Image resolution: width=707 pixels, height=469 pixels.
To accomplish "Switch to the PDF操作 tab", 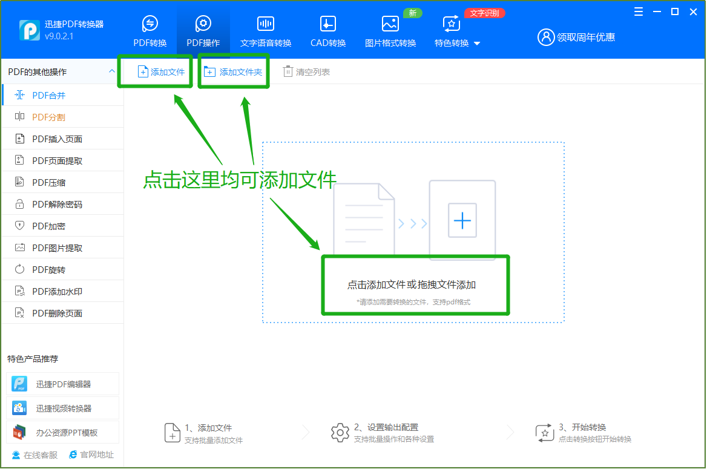I will [203, 31].
